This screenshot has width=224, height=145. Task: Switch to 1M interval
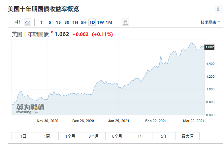click(x=109, y=23)
